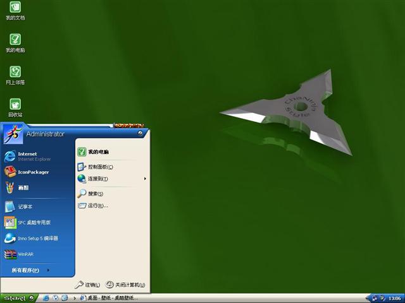Expand the quick launch chevron arrow
This screenshot has height=303, width=405.
point(75,299)
